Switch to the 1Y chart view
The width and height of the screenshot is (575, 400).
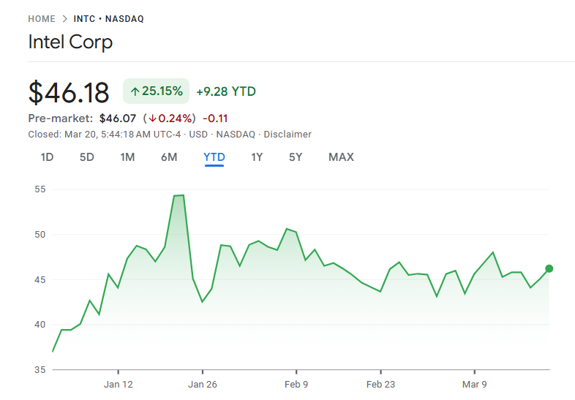[257, 157]
